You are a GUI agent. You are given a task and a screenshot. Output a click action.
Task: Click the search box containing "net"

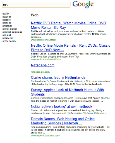tap(36, 4)
